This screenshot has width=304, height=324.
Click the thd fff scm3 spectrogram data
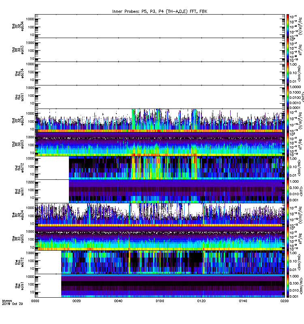160,144
